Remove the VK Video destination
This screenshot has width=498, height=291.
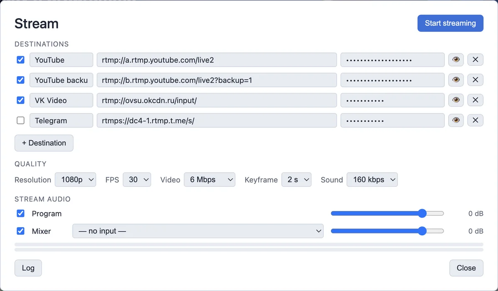476,100
